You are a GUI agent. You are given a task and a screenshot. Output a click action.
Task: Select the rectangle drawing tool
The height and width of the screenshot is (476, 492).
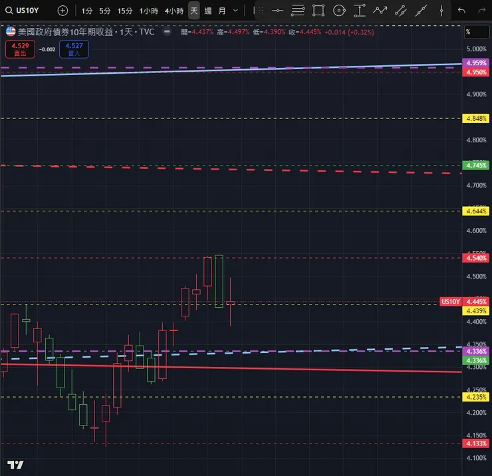tap(318, 11)
